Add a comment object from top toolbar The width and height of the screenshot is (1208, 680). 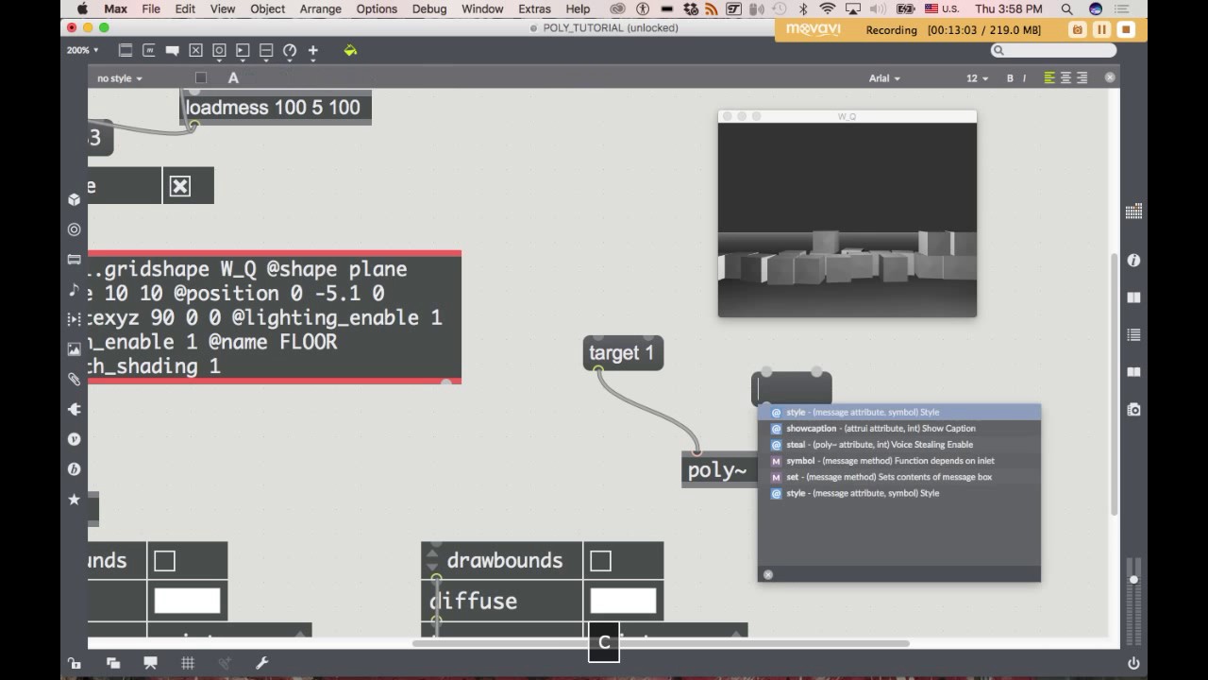point(173,50)
